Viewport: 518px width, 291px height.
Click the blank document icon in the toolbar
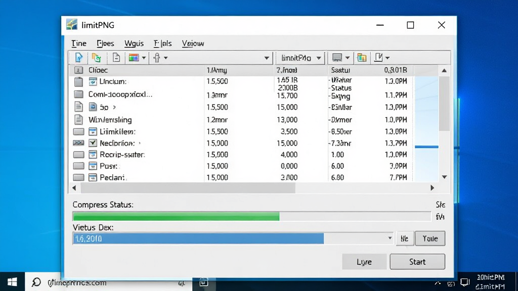click(x=116, y=58)
